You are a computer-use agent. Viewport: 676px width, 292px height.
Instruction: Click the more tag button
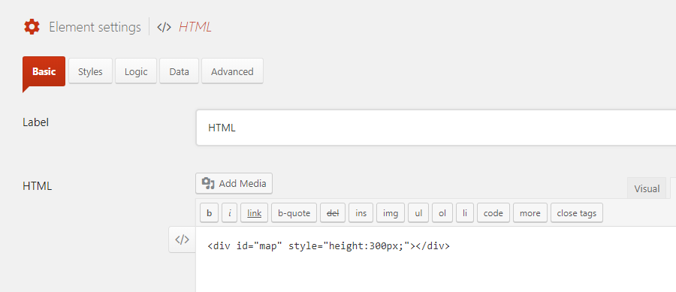tap(530, 212)
